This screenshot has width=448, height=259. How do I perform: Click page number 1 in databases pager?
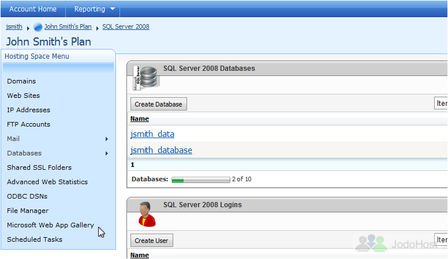[132, 165]
